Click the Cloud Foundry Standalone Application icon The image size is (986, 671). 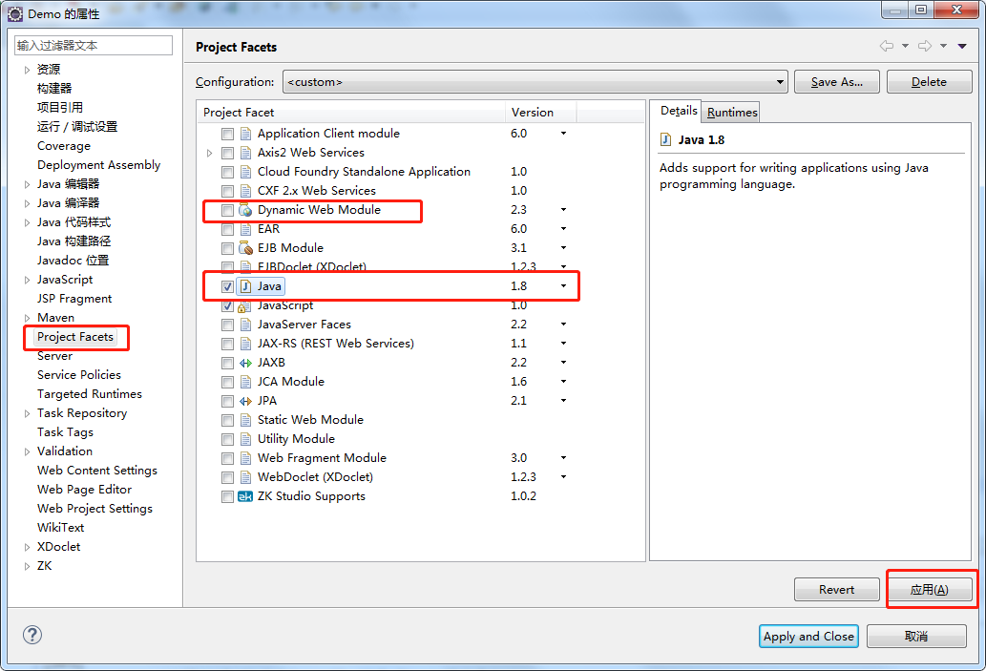tap(246, 172)
